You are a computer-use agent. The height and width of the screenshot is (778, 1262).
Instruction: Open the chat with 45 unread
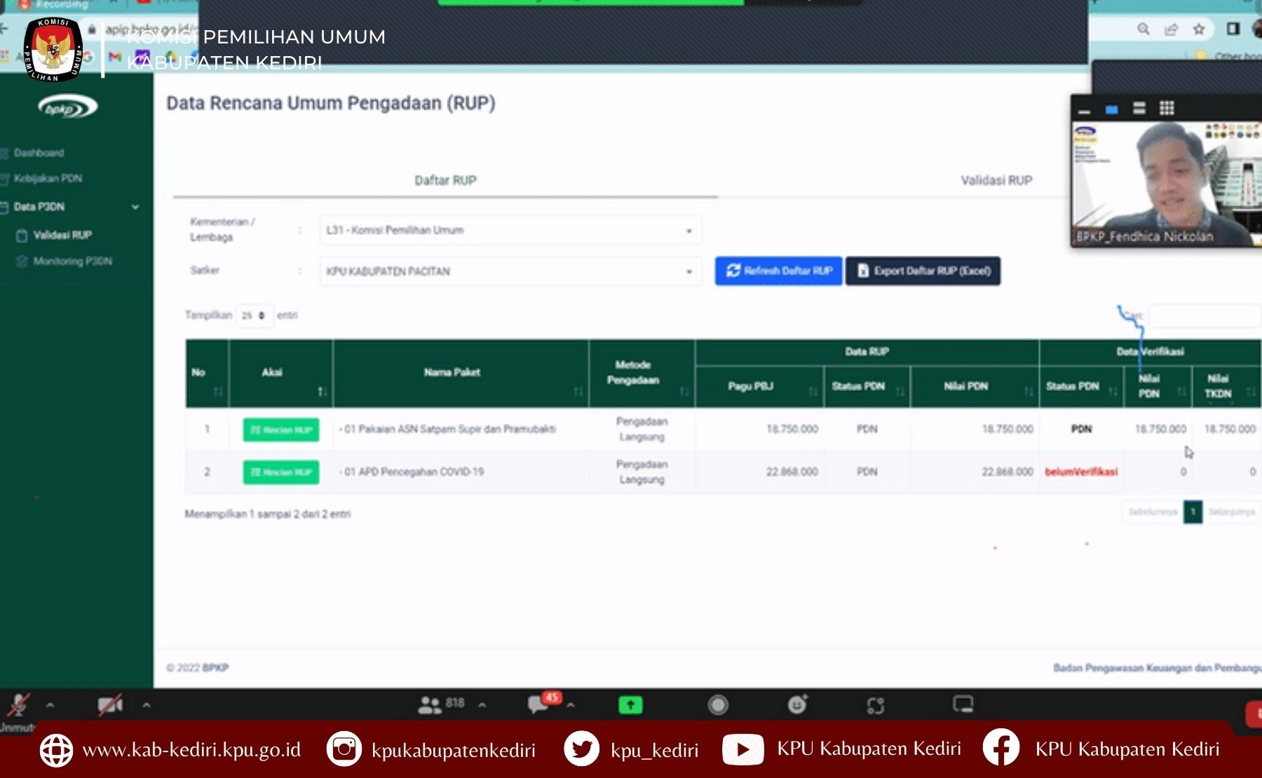539,704
